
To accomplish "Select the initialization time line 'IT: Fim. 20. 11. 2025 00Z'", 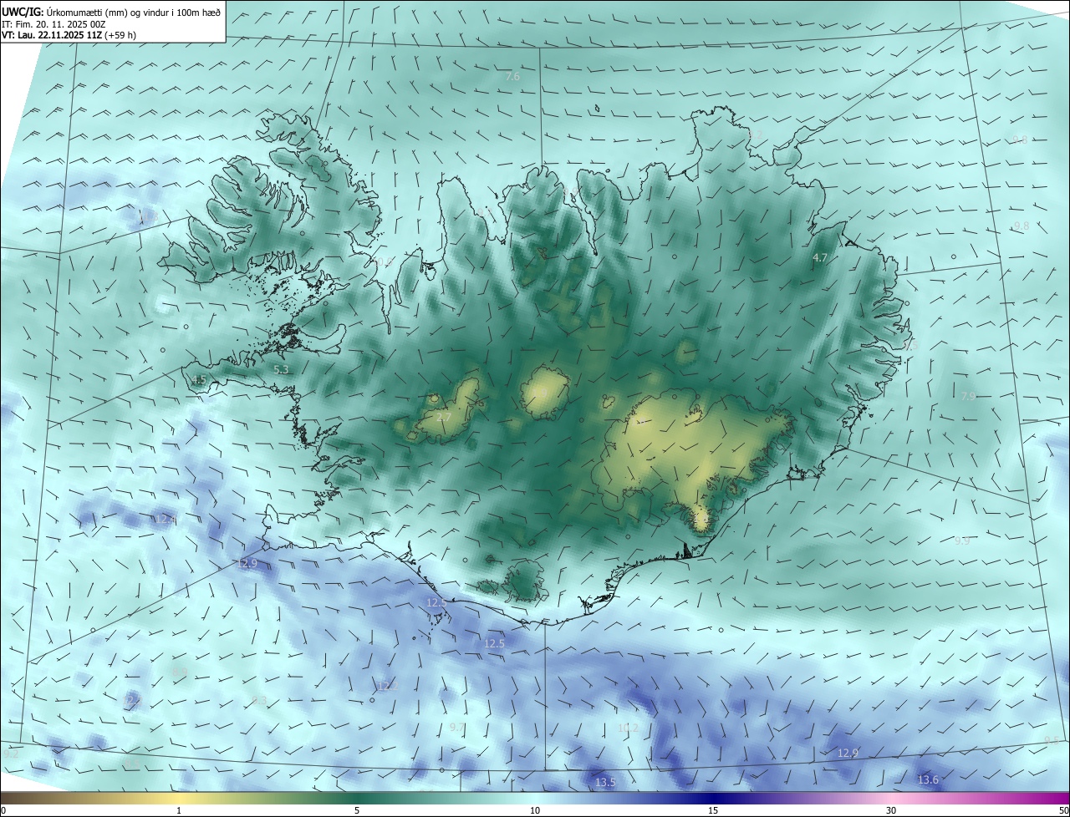I will 53,24.
